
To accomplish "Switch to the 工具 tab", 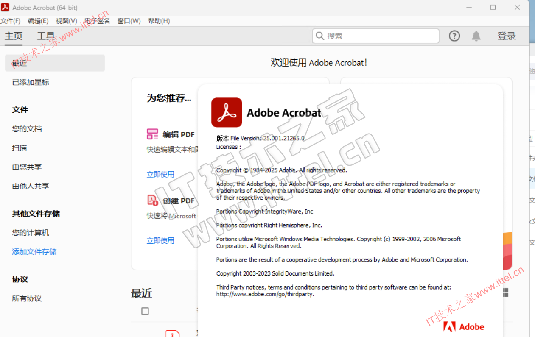I will point(46,36).
